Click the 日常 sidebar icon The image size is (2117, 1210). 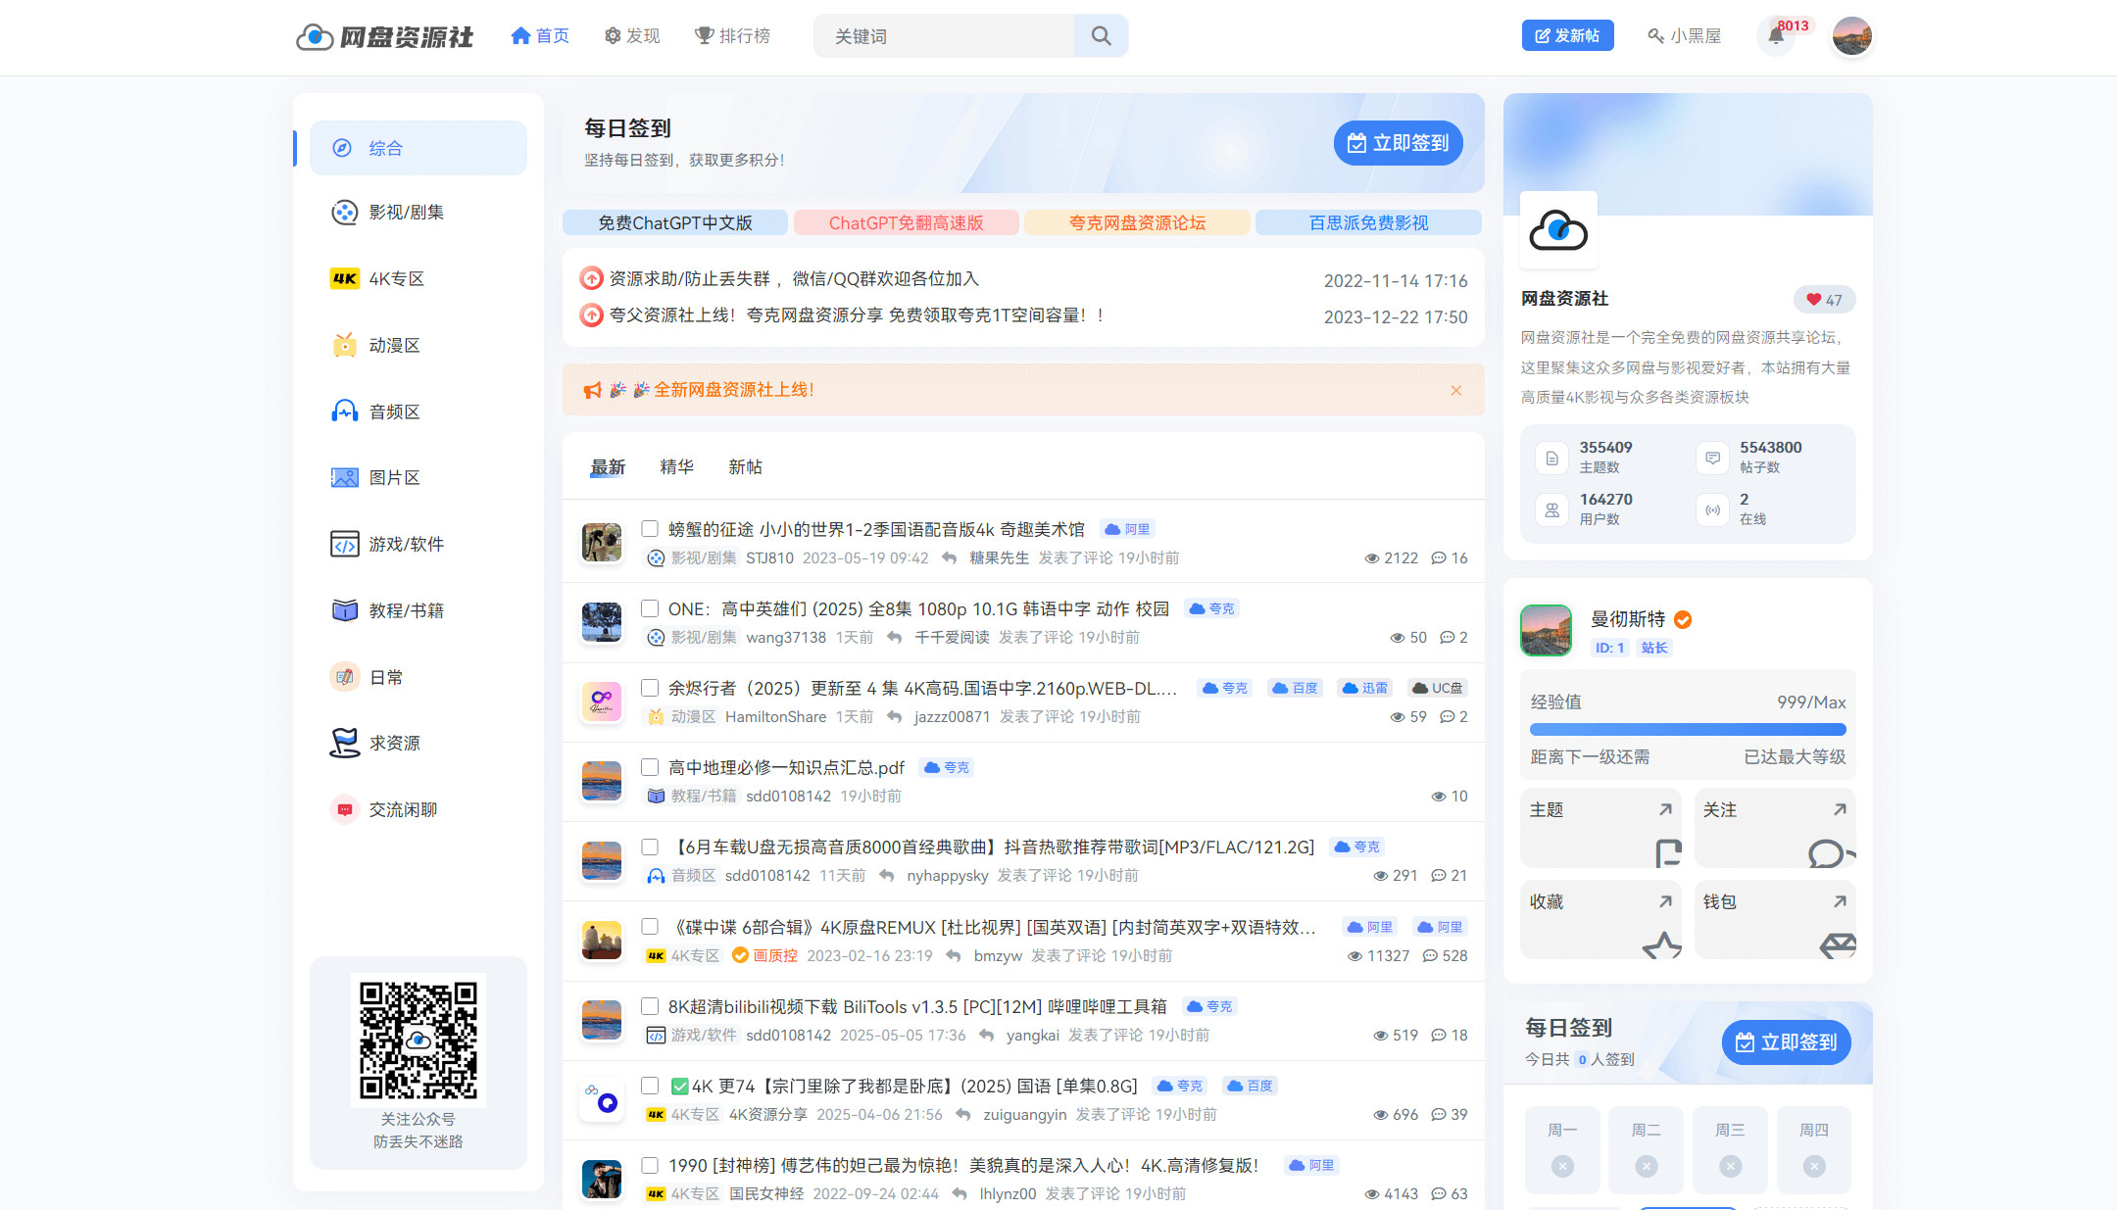344,677
